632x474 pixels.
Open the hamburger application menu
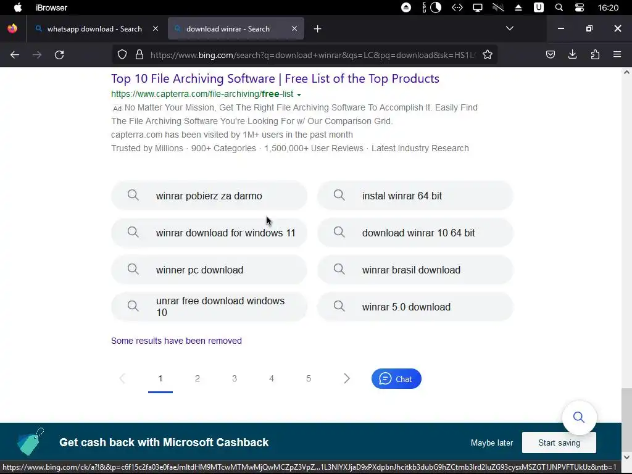click(x=617, y=54)
